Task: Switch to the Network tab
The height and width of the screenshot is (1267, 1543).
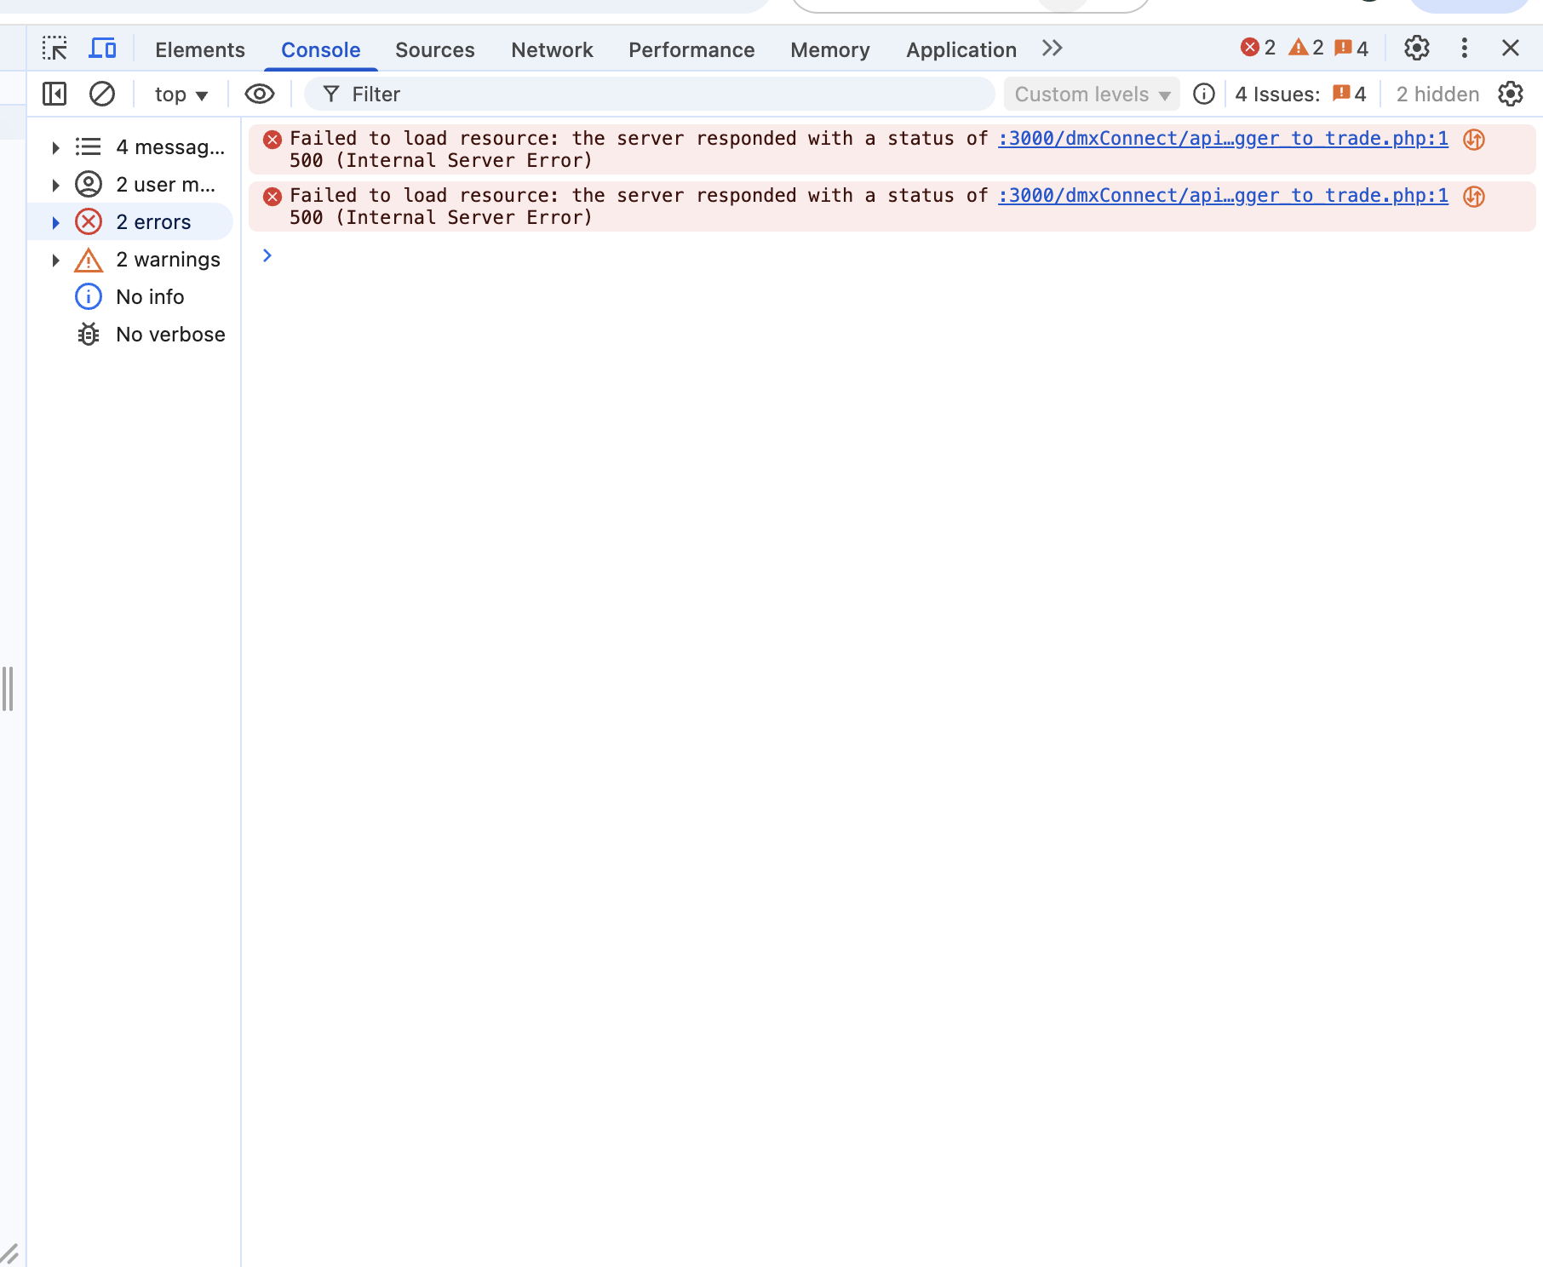Action: (x=551, y=50)
